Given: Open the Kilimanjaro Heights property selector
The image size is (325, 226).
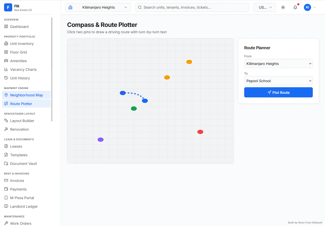Looking at the screenshot, I should pos(98,7).
